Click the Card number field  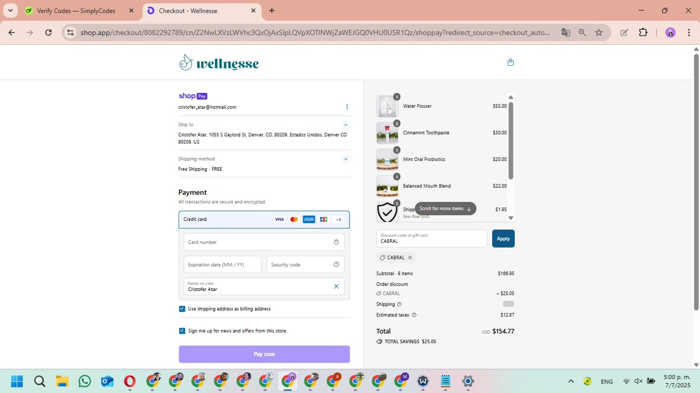[x=264, y=242]
